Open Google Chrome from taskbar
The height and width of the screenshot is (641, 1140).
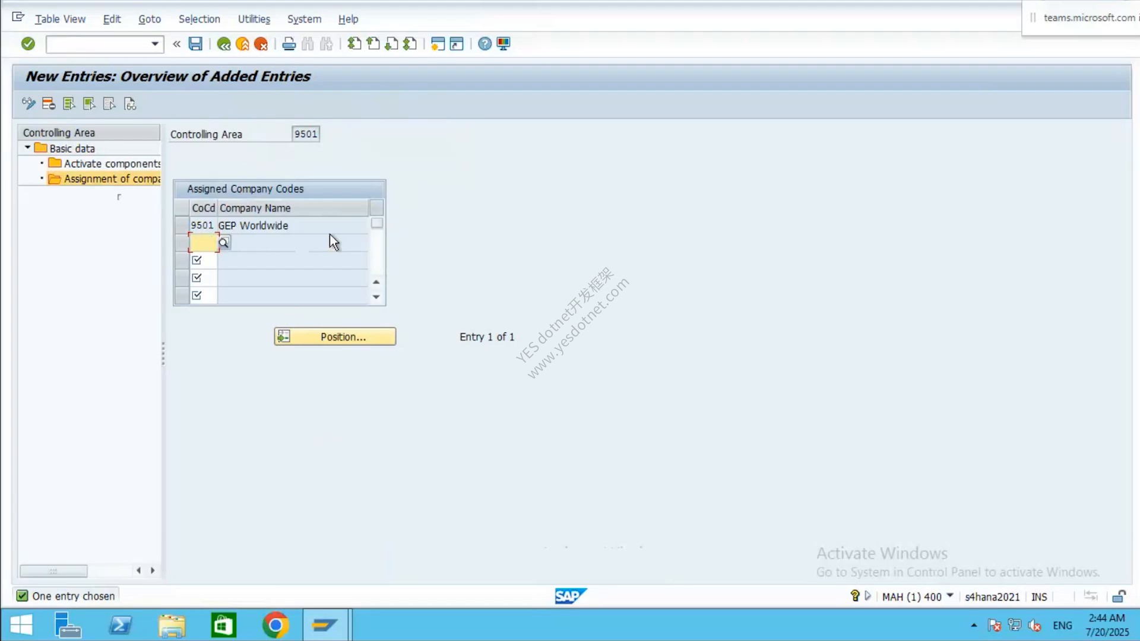[275, 626]
